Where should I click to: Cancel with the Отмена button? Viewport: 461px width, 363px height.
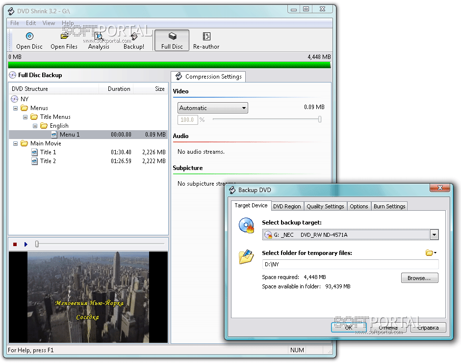tap(388, 327)
